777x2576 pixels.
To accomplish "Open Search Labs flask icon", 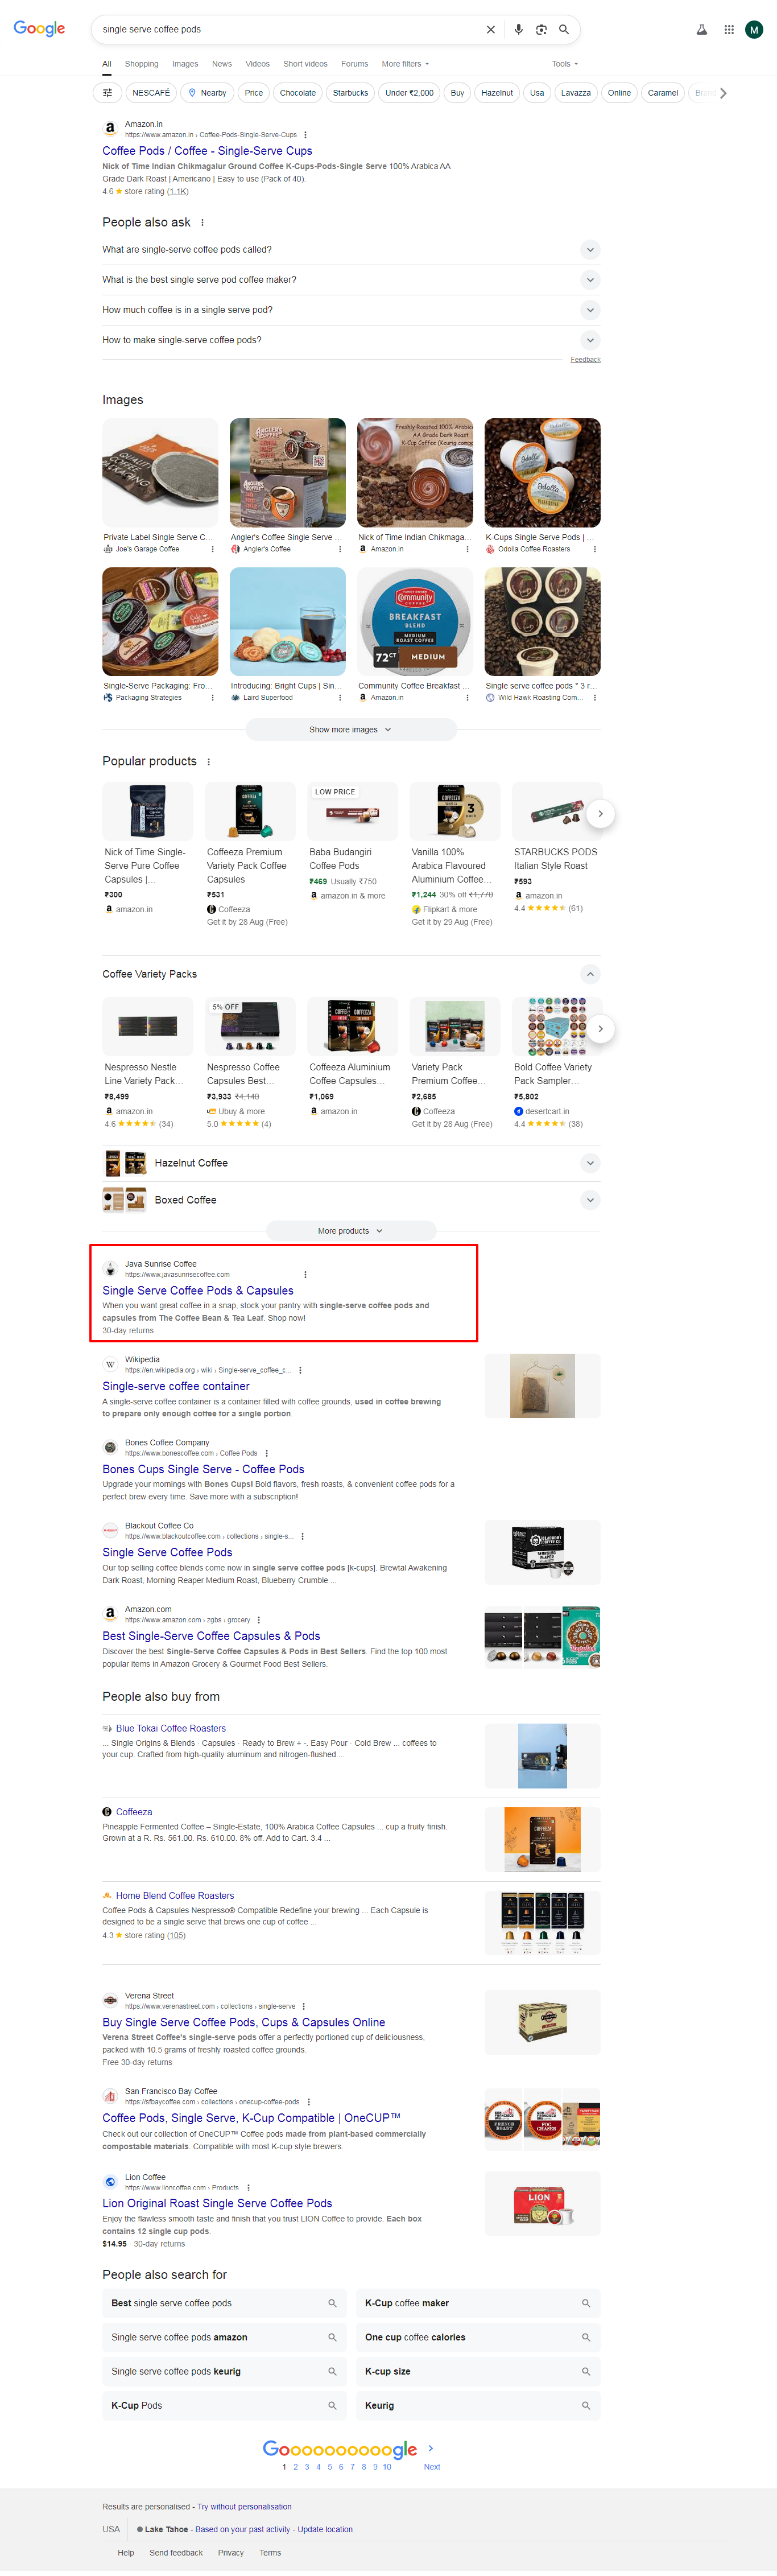I will (x=702, y=30).
